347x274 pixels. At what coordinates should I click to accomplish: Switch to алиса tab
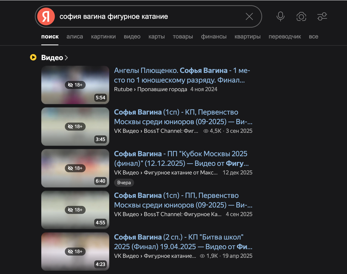(75, 37)
